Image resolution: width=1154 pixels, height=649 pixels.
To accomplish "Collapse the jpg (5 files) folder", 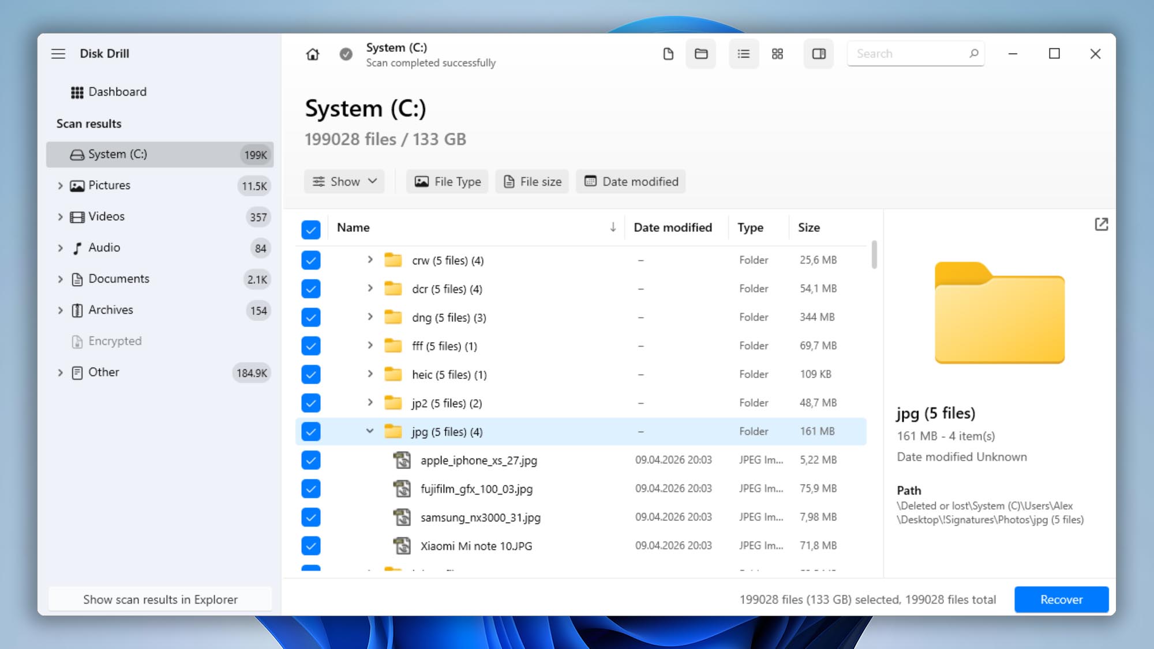I will 370,431.
